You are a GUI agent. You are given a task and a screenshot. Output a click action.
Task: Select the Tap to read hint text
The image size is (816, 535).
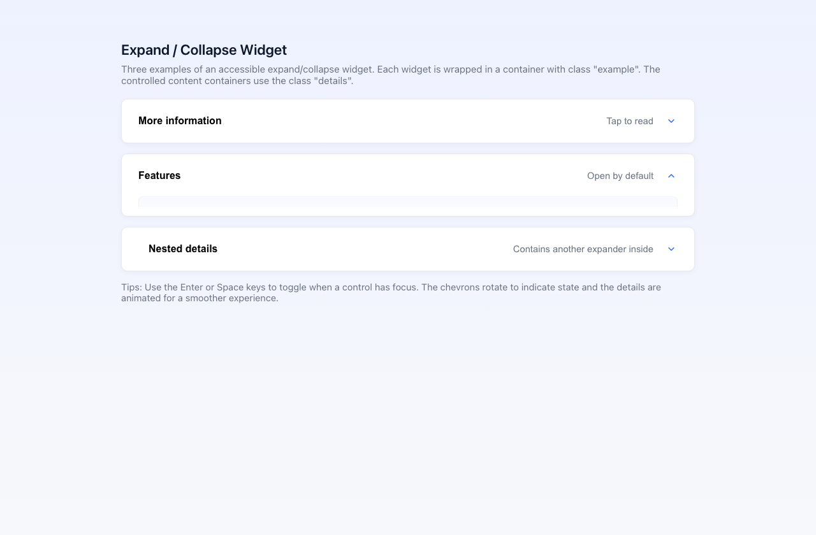click(629, 120)
